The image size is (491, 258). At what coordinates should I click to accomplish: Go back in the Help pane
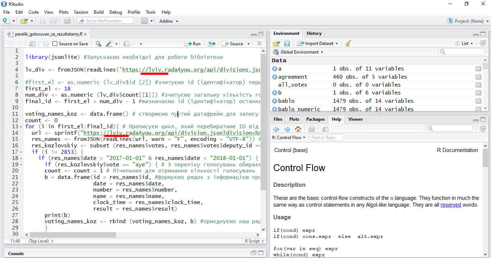(x=276, y=129)
